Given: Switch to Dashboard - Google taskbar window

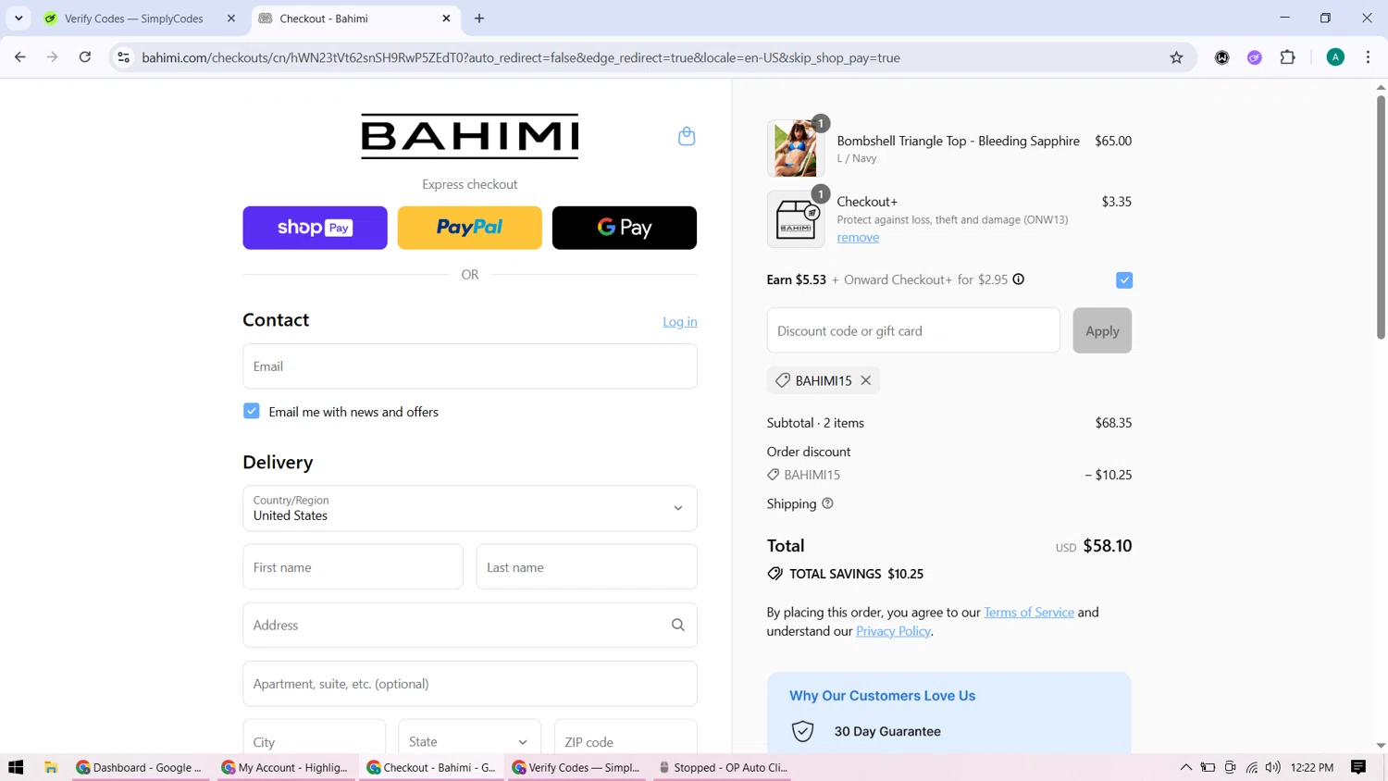Looking at the screenshot, I should (140, 767).
